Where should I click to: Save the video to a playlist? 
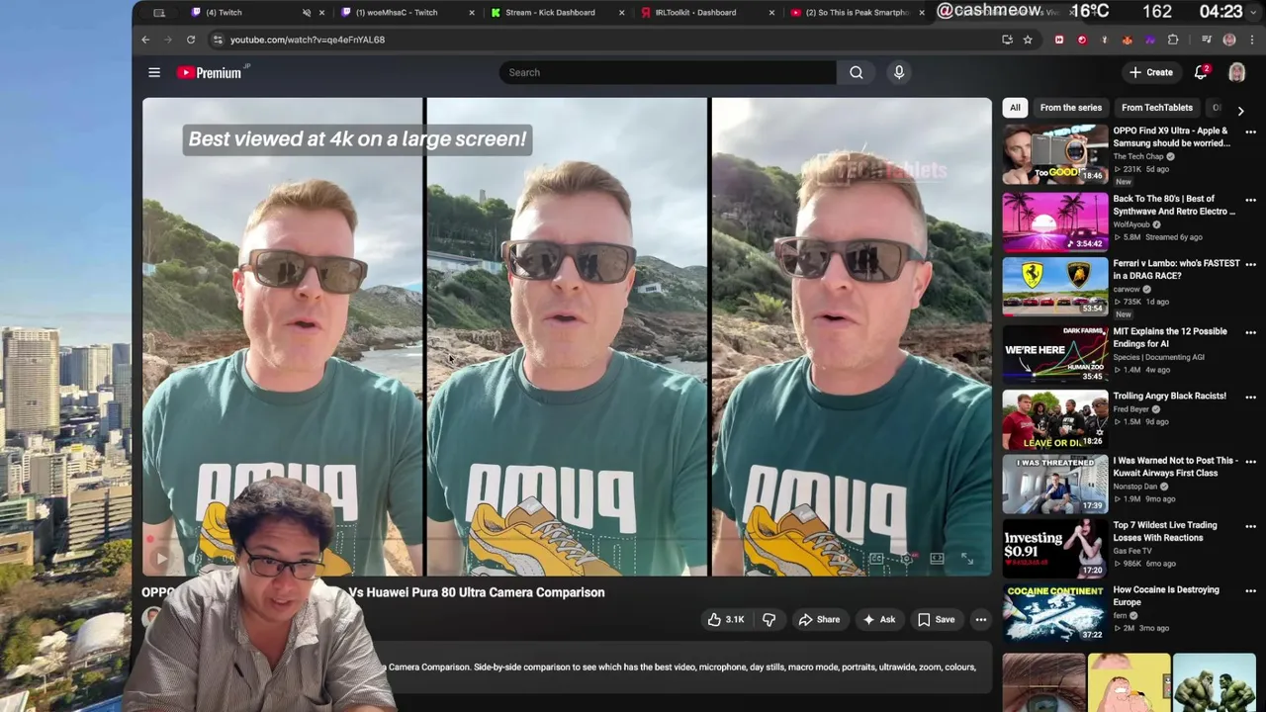[936, 620]
